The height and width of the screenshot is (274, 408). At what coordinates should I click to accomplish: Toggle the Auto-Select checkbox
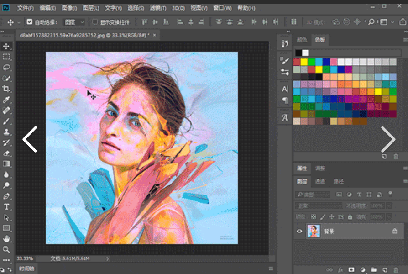click(x=29, y=21)
